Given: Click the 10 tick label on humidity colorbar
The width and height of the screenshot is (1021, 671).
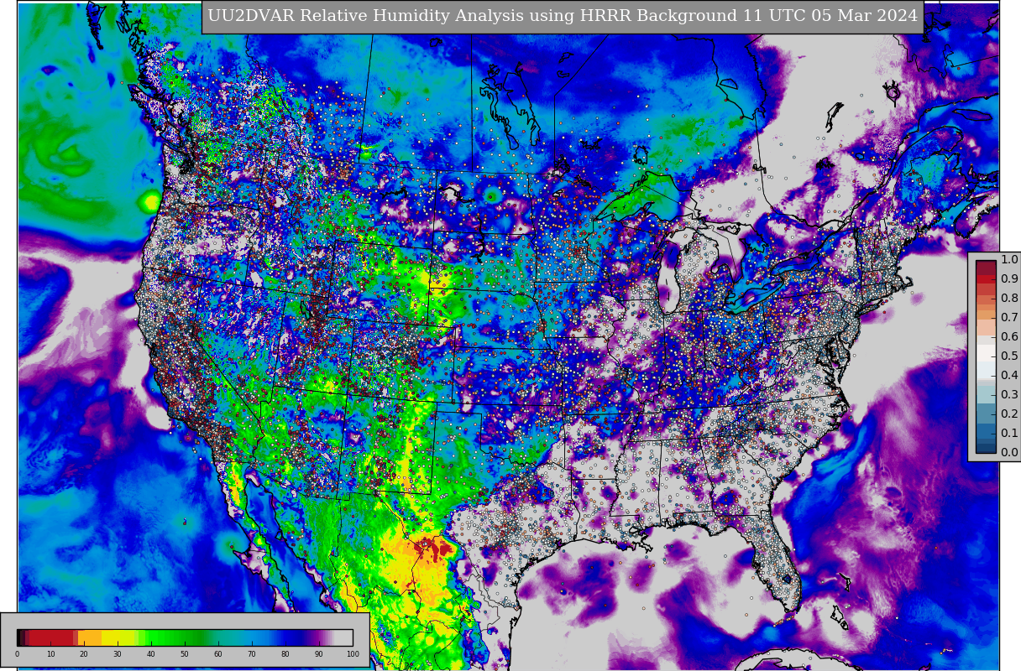Looking at the screenshot, I should tap(50, 654).
